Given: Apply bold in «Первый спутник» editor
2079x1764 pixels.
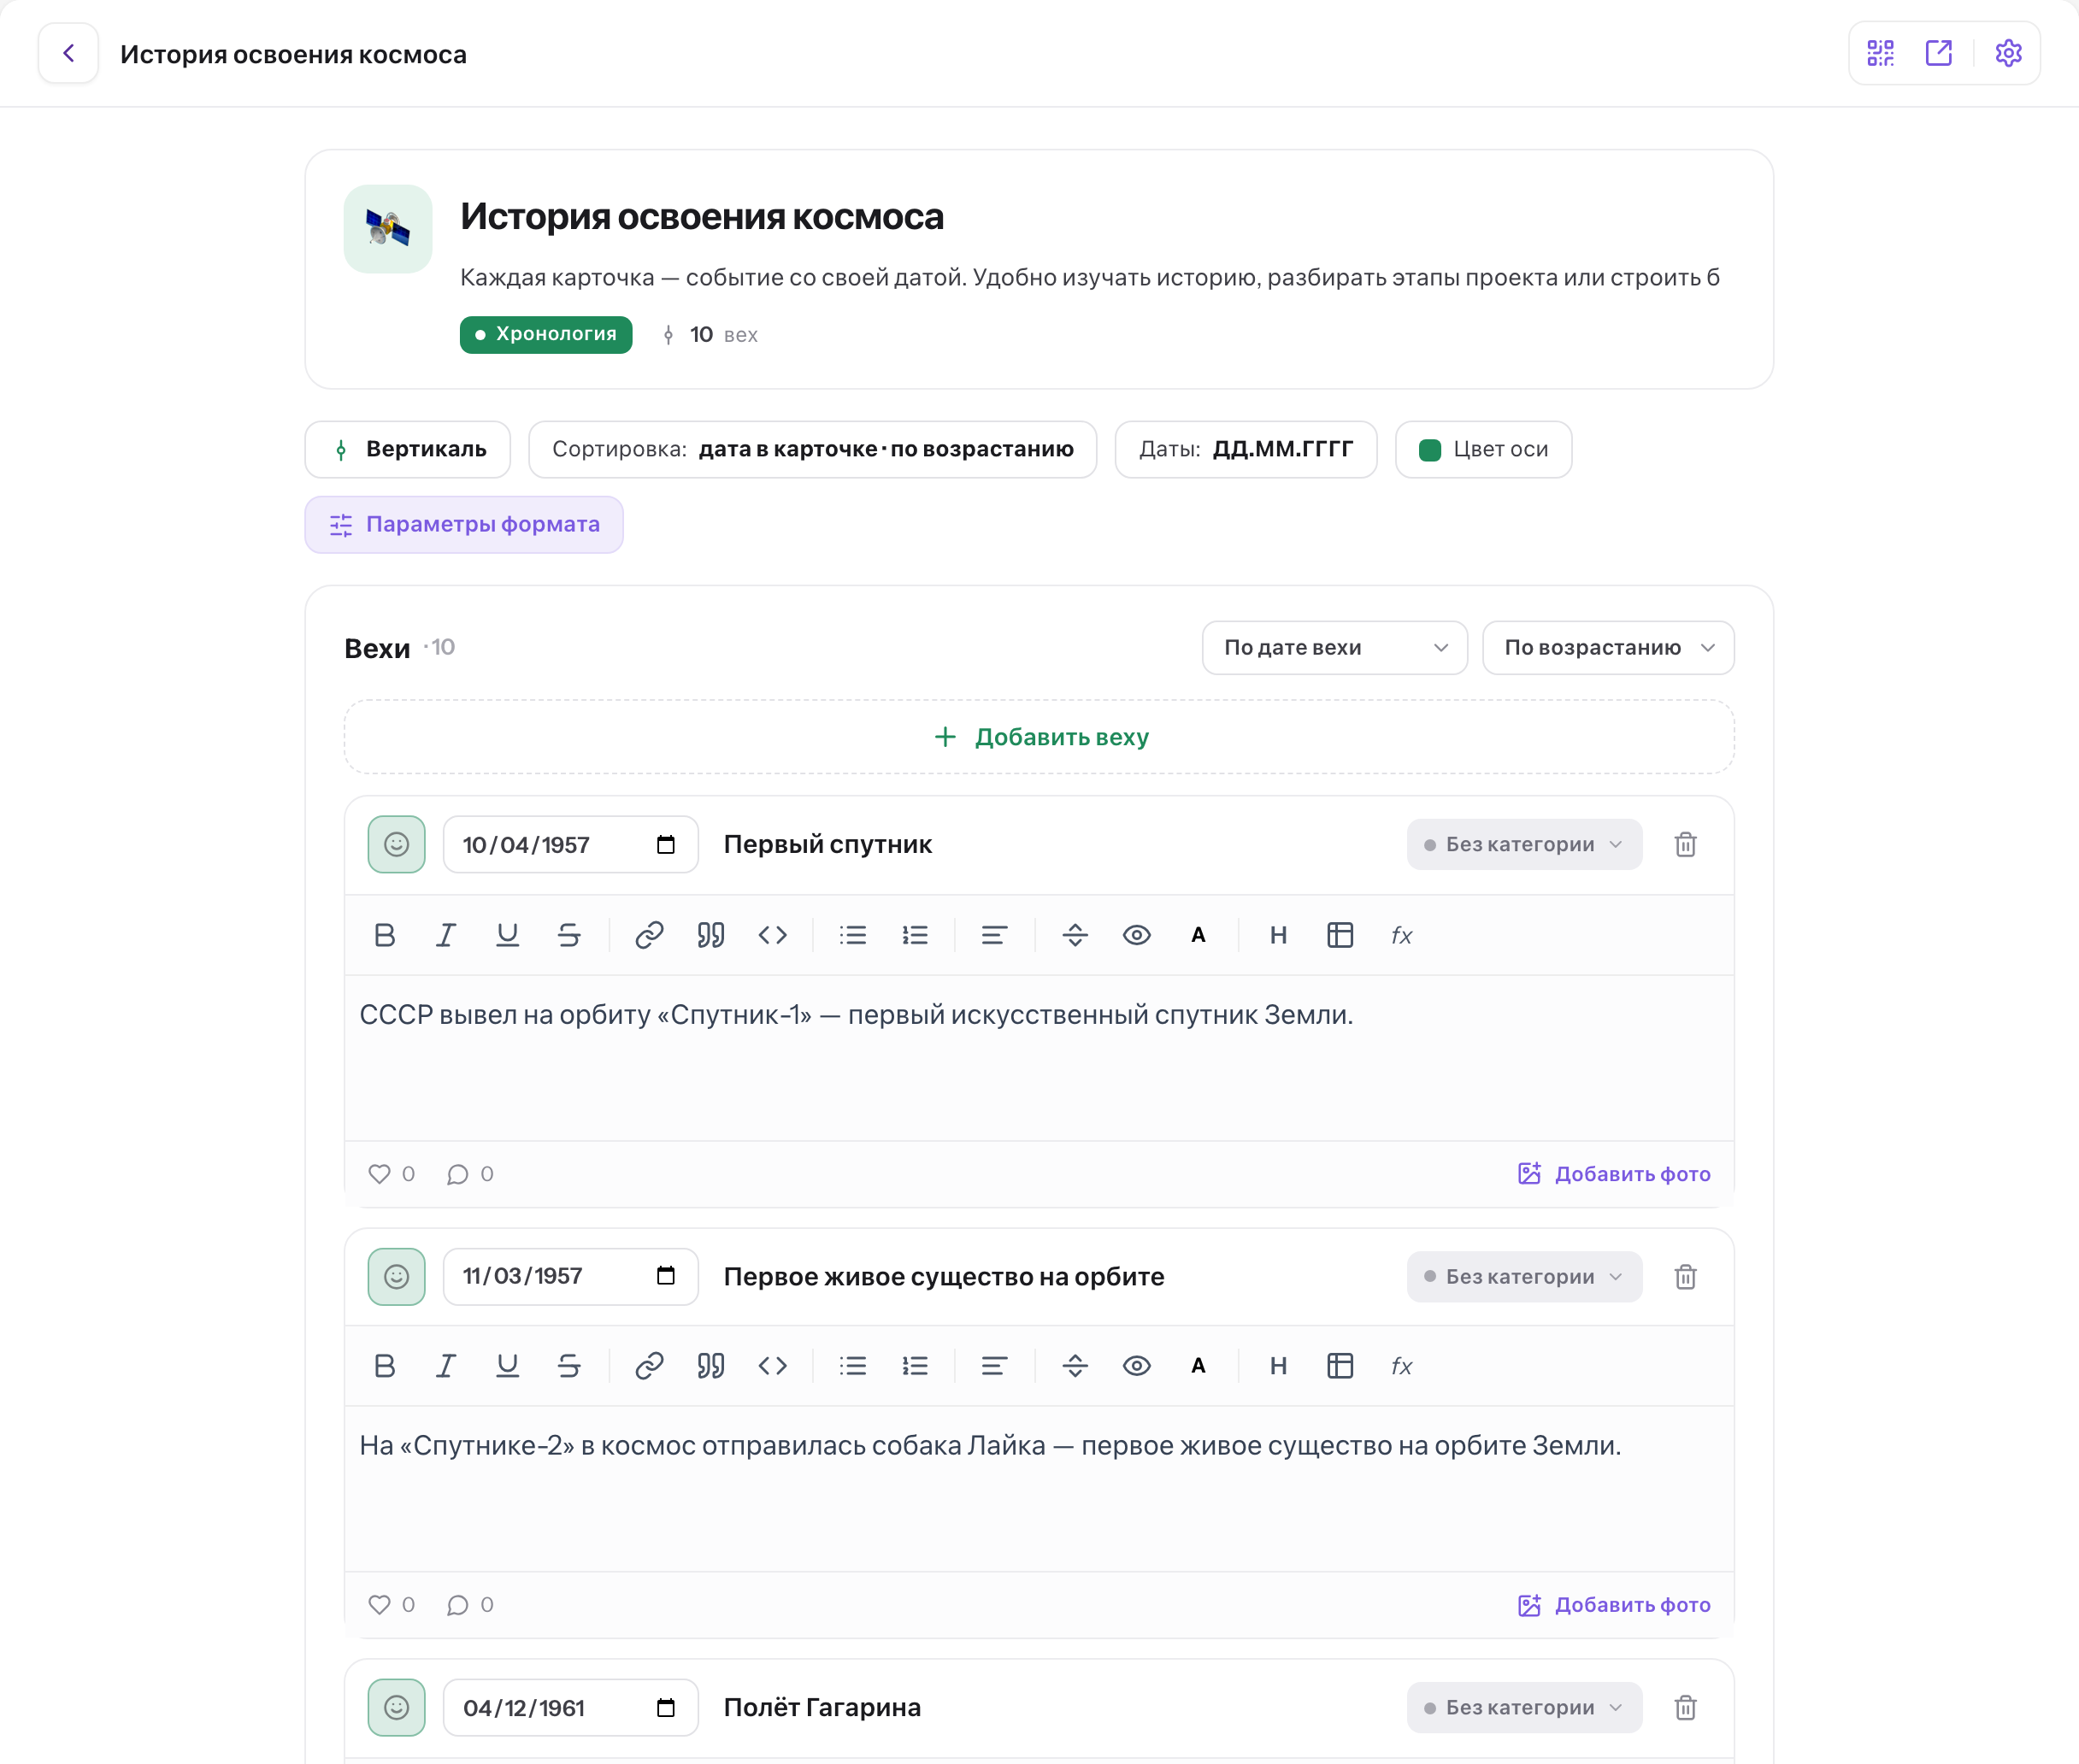Looking at the screenshot, I should (384, 935).
